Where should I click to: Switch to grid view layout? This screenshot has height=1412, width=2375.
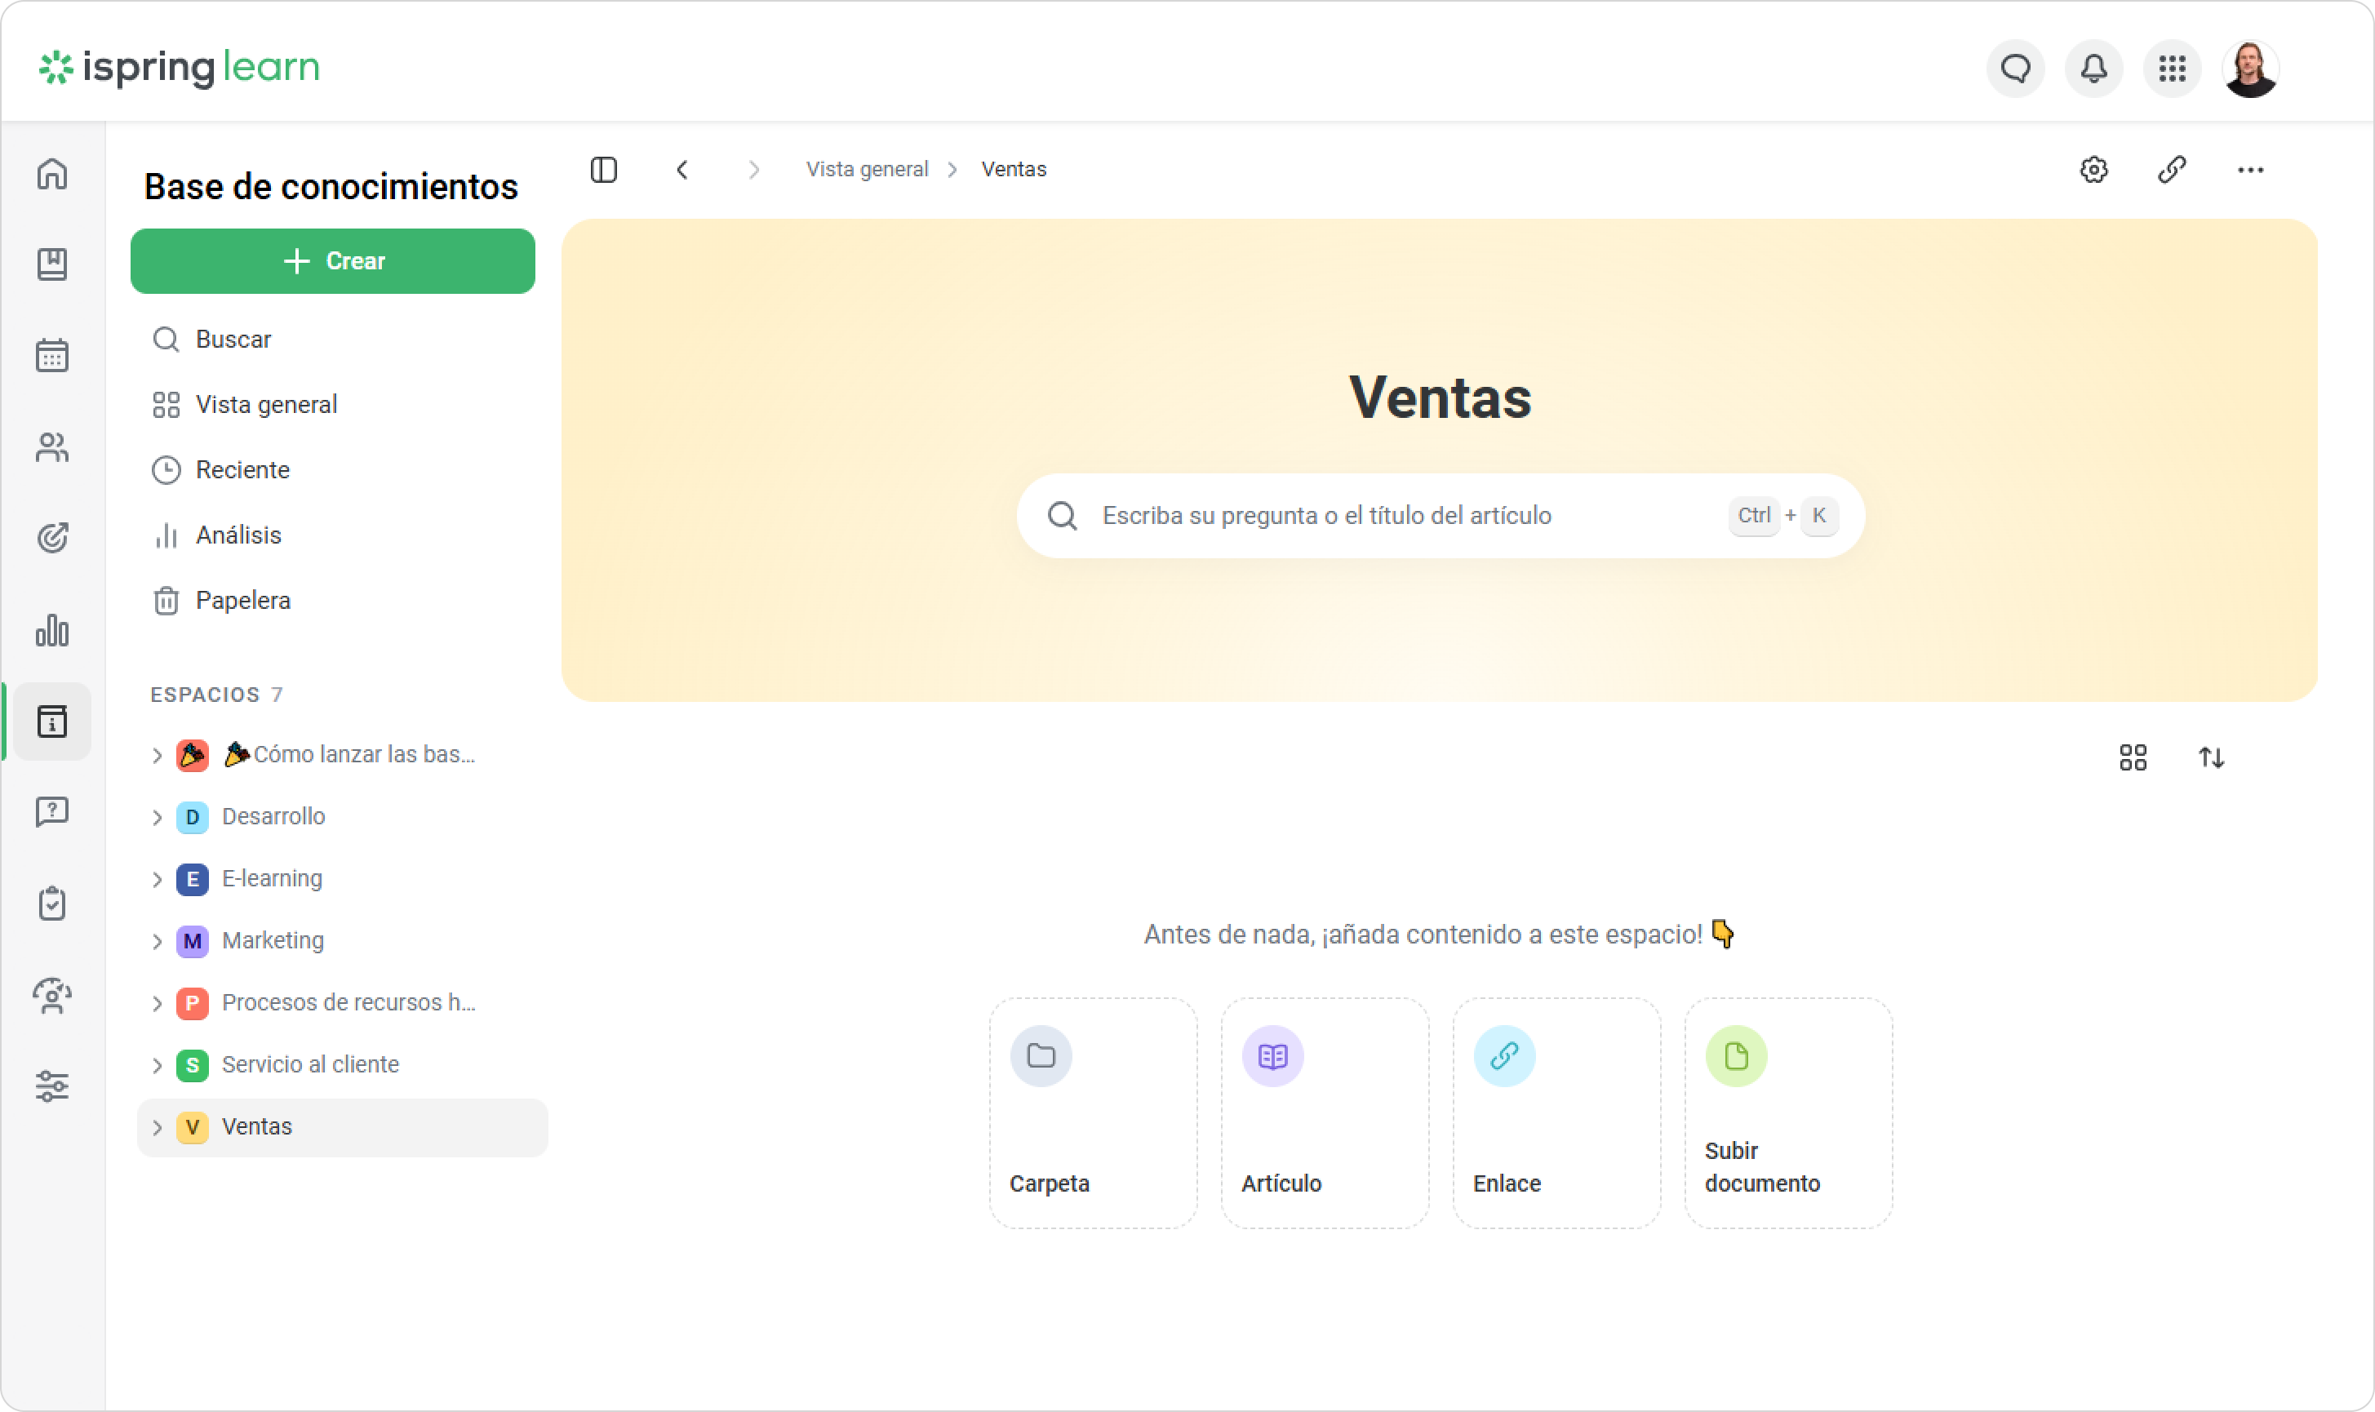tap(2133, 757)
